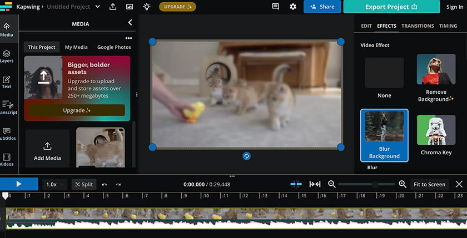Click the upload icon beside the project name
The width and height of the screenshot is (467, 238).
(x=113, y=7)
